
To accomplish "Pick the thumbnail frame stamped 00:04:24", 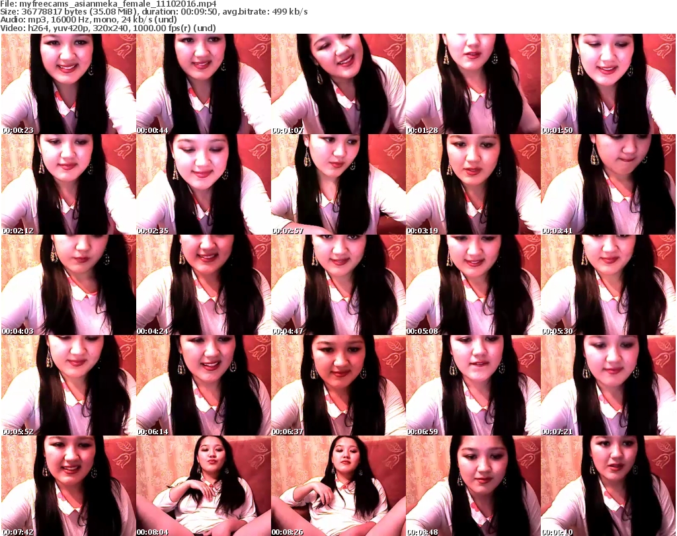I will click(204, 285).
